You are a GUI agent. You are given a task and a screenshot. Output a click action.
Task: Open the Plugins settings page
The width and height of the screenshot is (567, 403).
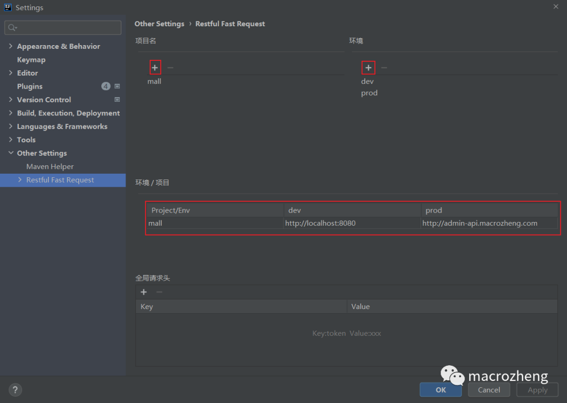[29, 87]
